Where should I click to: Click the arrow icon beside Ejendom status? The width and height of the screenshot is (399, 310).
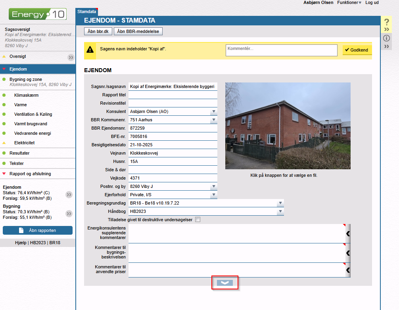pyautogui.click(x=69, y=195)
